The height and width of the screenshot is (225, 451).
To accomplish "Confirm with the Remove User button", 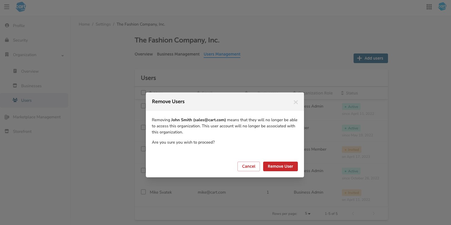I will point(280,166).
